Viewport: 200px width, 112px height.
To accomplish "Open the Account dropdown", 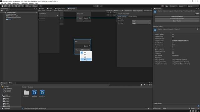I will point(173,6).
